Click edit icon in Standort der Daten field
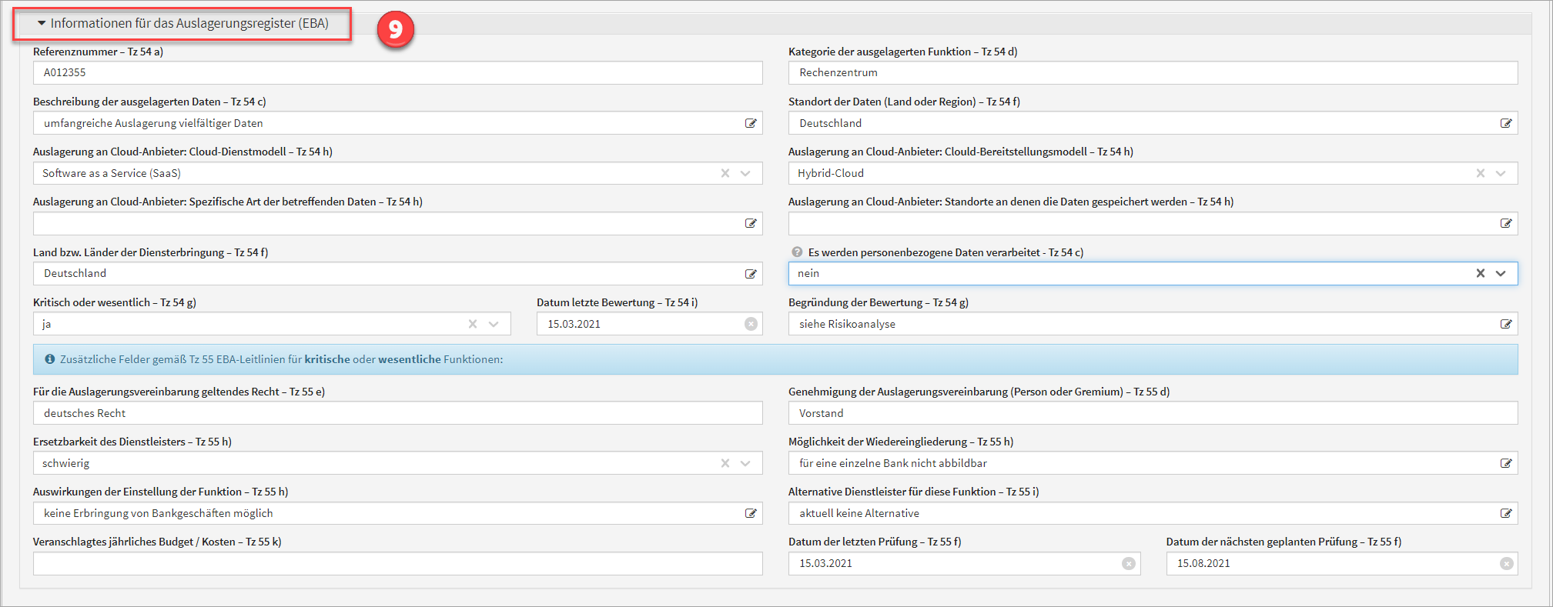The width and height of the screenshot is (1553, 607). [1506, 123]
